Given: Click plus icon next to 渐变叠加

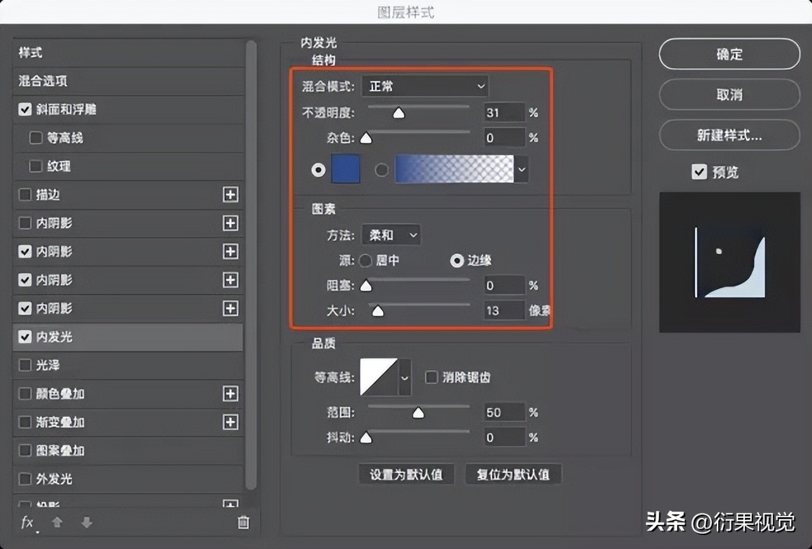Looking at the screenshot, I should click(x=230, y=422).
